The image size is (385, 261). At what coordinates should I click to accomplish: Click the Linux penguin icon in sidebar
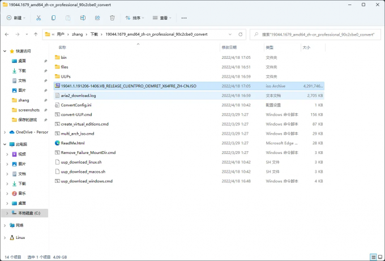coord(12,237)
